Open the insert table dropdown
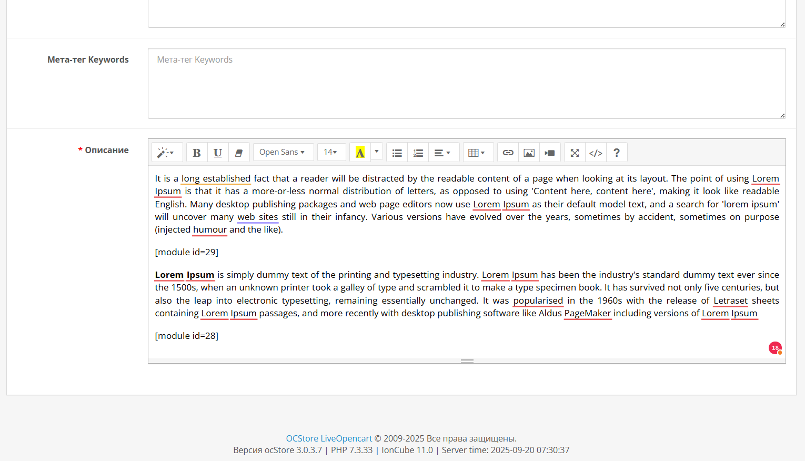 477,153
